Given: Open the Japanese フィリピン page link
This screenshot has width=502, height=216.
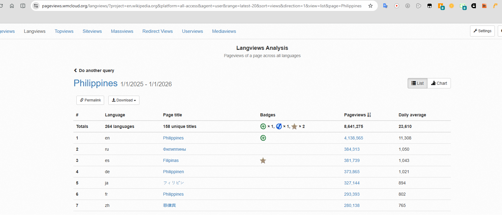Looking at the screenshot, I should pos(174,183).
